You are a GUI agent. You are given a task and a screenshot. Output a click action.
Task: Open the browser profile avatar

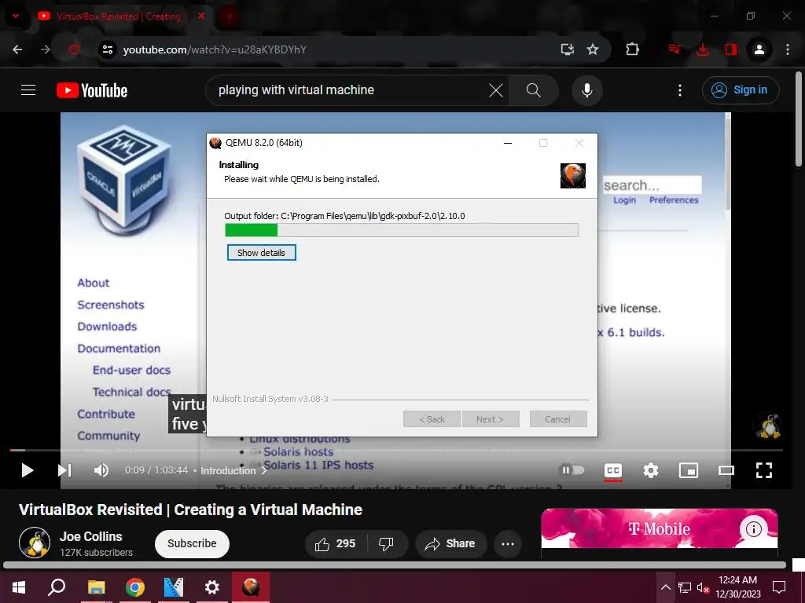click(x=759, y=49)
